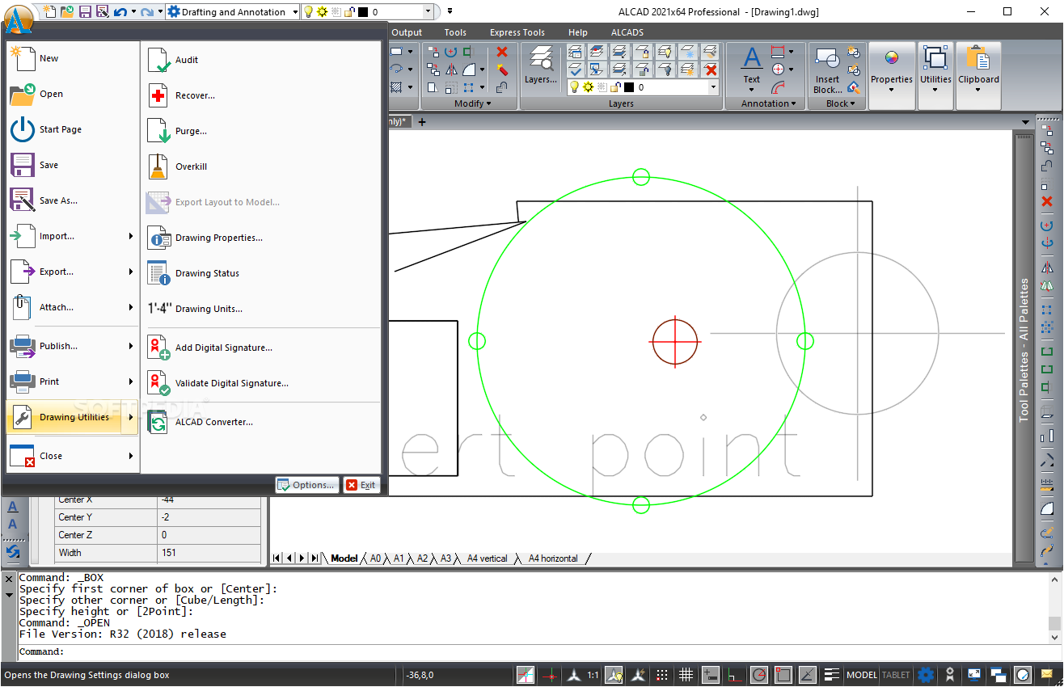Screen dimensions: 1064x687
Task: Click red X delete icon in Modify panel
Action: 502,51
